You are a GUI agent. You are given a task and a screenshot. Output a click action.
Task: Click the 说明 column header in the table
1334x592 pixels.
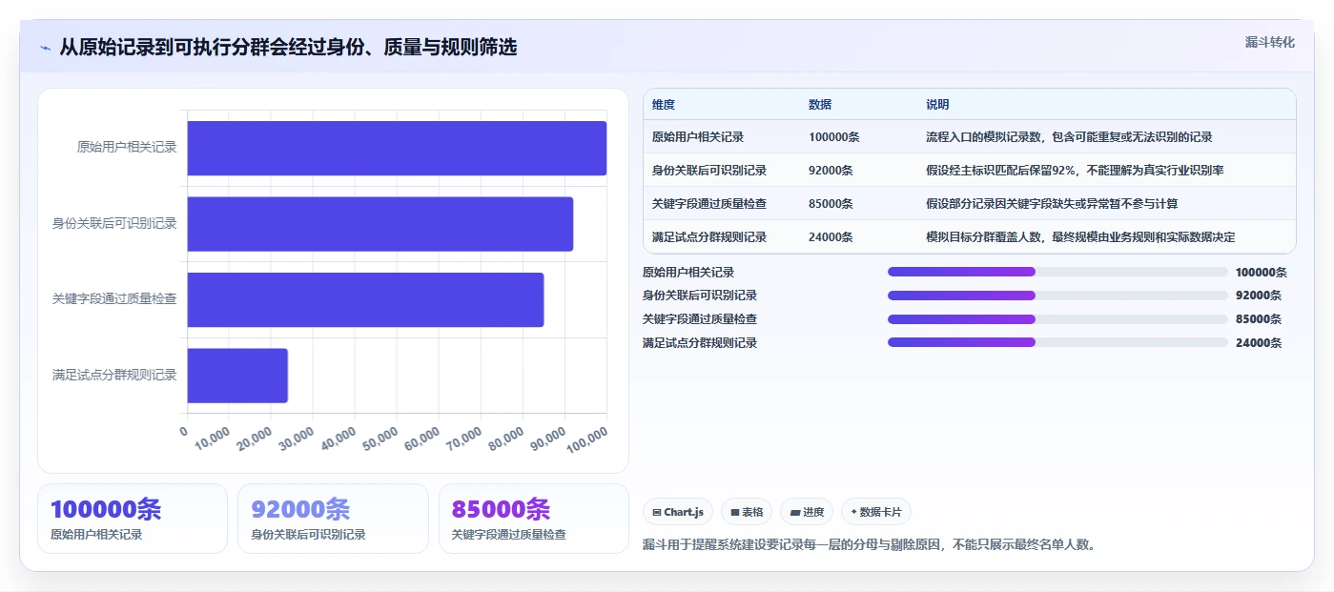(937, 105)
